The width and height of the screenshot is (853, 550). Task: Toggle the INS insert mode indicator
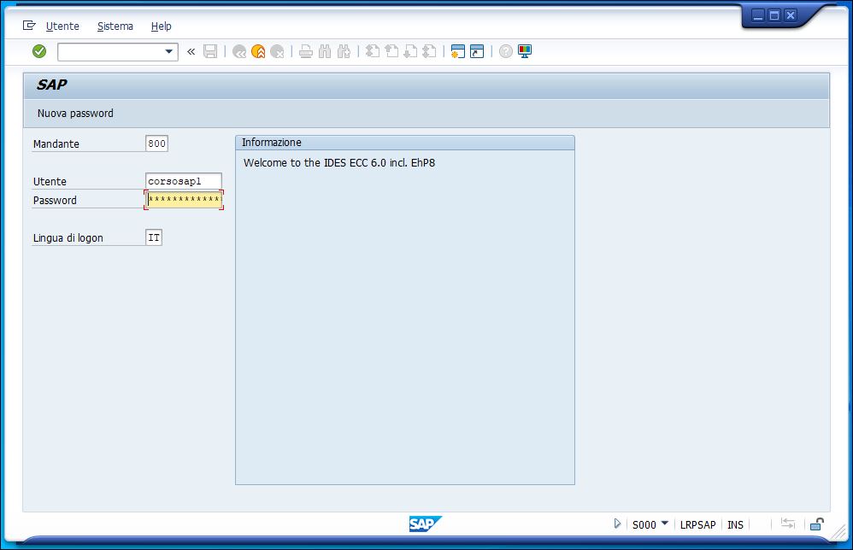(x=735, y=524)
